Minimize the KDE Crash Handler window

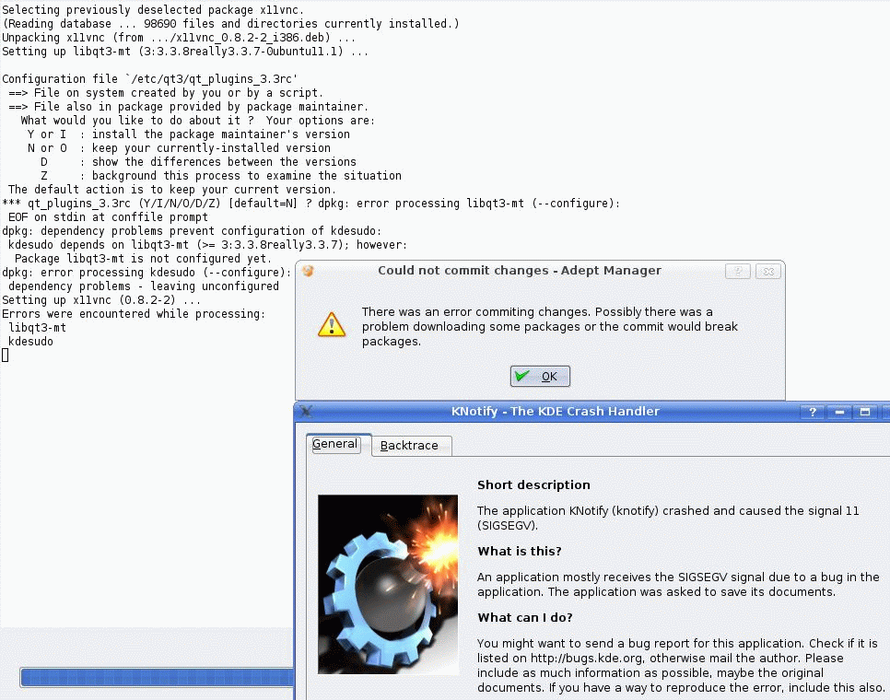coord(839,412)
